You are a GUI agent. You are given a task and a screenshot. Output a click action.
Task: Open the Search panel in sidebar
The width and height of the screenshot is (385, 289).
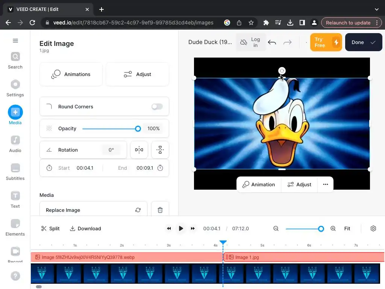(x=15, y=61)
